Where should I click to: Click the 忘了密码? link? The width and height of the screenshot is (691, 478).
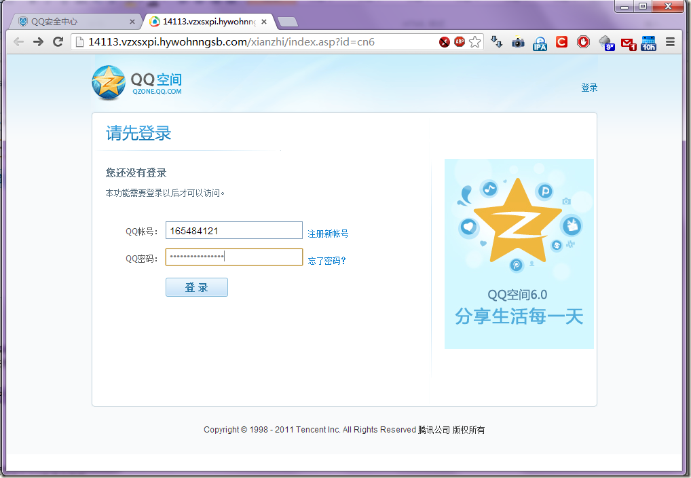pyautogui.click(x=326, y=261)
